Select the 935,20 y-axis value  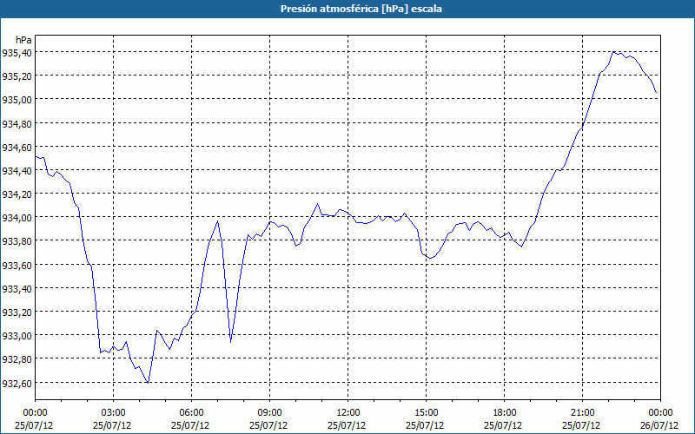[x=17, y=76]
